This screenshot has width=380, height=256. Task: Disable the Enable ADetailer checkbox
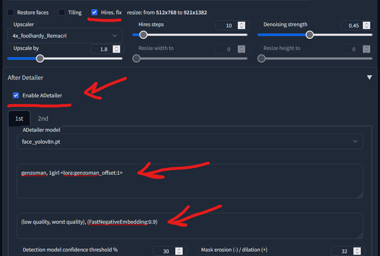coord(16,95)
